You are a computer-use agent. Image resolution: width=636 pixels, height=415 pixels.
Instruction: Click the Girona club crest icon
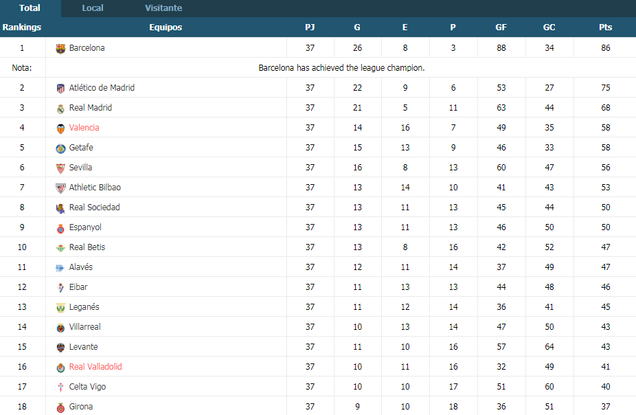60,407
